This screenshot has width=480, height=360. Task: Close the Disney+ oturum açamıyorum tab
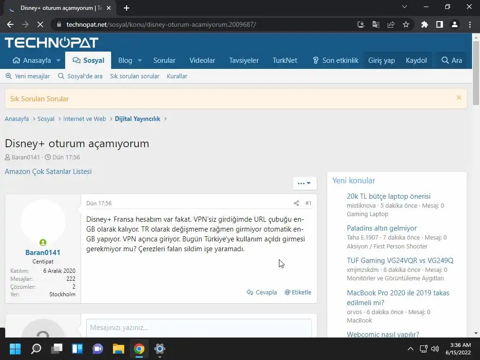(x=108, y=8)
